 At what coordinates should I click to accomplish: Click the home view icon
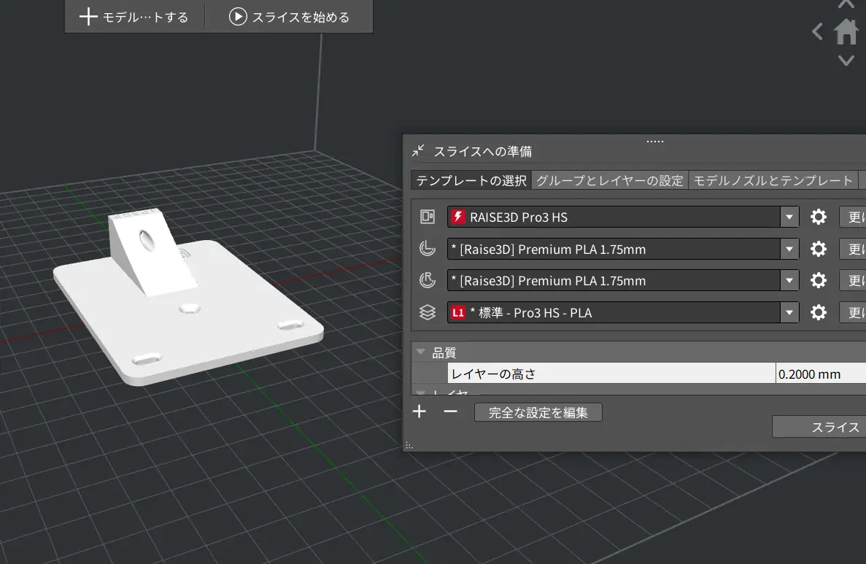[x=846, y=31]
